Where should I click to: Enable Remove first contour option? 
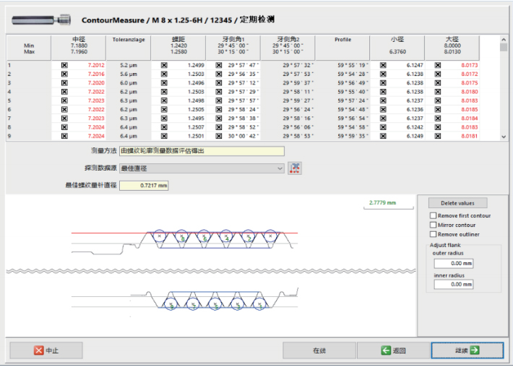tap(433, 215)
